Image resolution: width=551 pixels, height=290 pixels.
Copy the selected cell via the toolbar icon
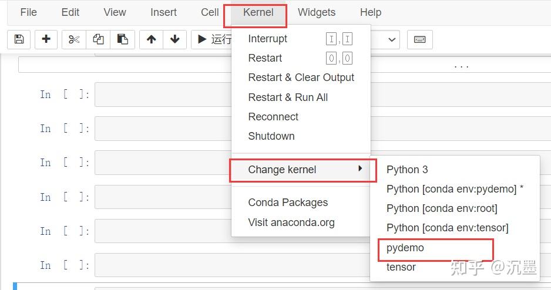point(98,39)
